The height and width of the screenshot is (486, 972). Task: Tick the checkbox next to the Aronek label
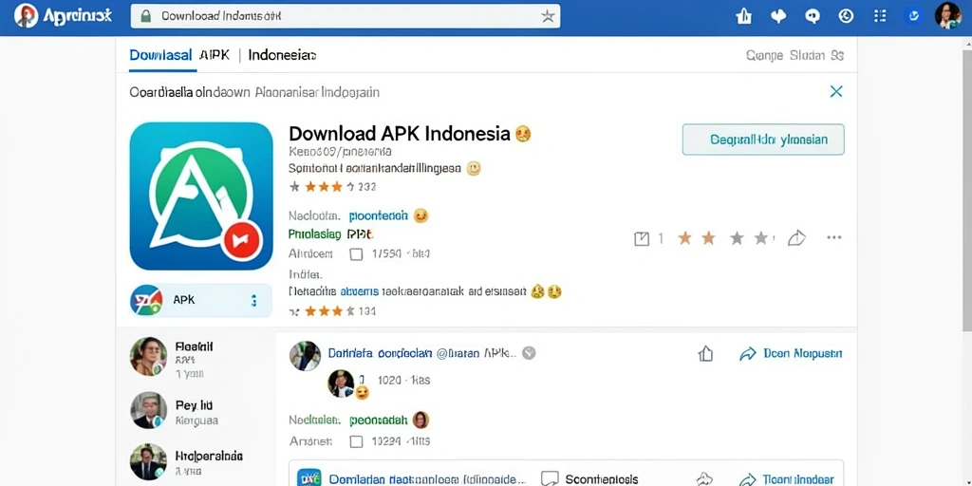click(356, 441)
